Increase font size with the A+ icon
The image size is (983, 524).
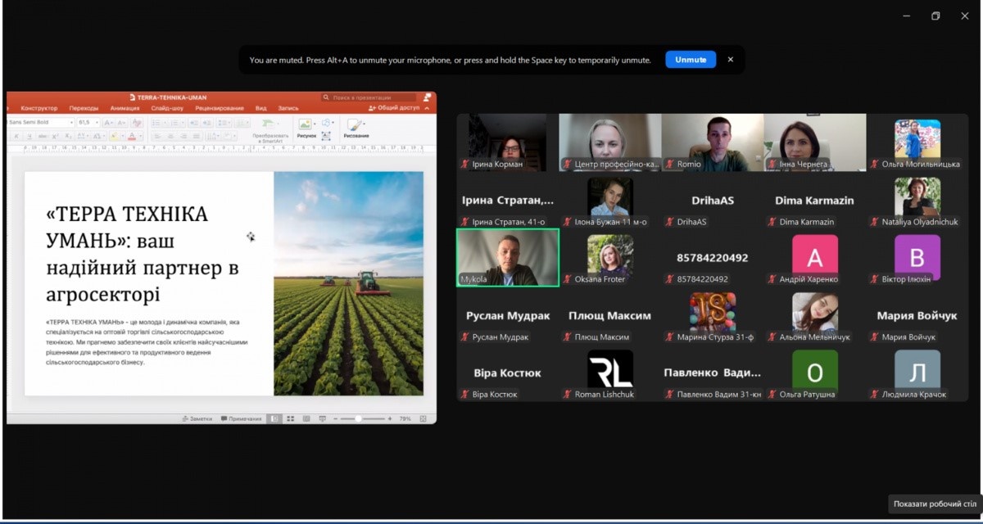click(x=109, y=123)
